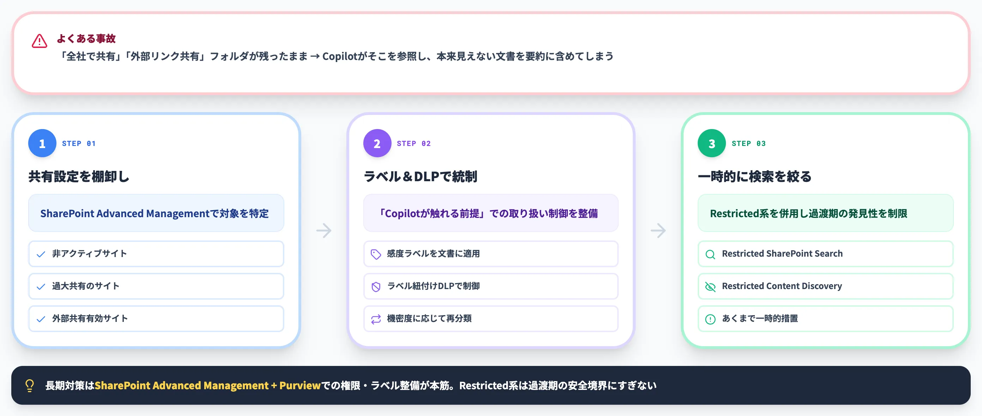Click the ラベル＆DLPで統制 heading
982x416 pixels.
(420, 176)
